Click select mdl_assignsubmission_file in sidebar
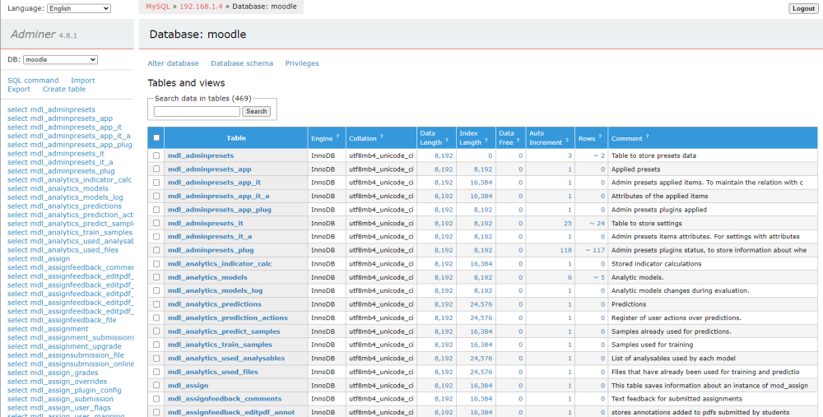The image size is (823, 417). [66, 355]
